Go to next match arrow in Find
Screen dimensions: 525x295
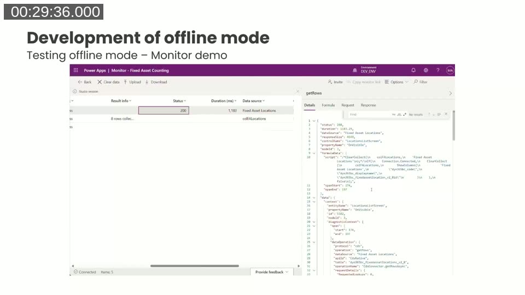tap(434, 114)
